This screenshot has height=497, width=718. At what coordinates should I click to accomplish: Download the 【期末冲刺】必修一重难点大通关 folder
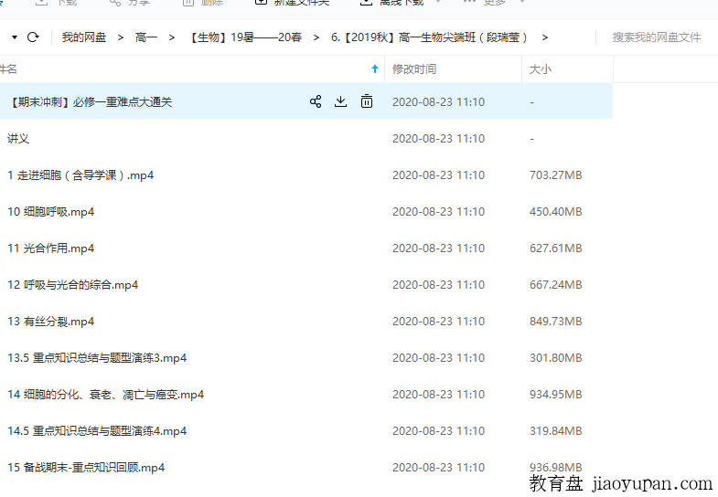click(x=340, y=101)
